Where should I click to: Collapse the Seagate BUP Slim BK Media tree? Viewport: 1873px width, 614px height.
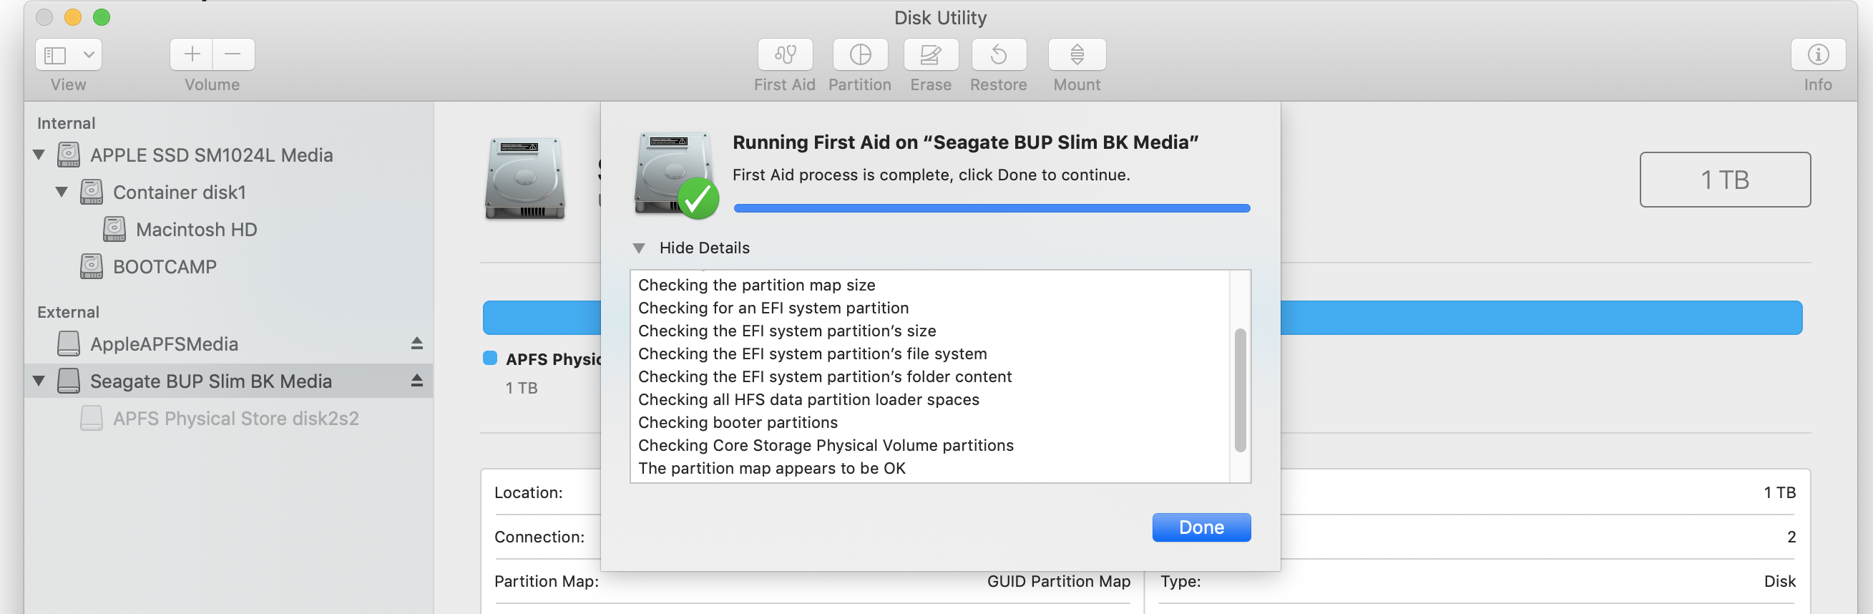39,381
